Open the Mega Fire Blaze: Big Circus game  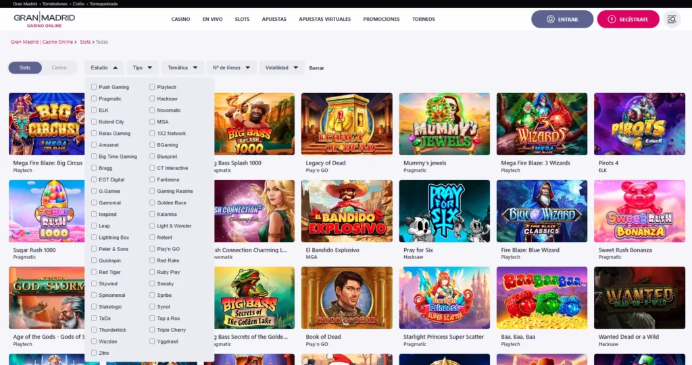pos(47,124)
